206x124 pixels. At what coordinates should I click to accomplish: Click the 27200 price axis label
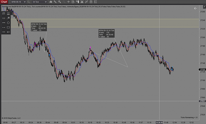tap(203, 38)
